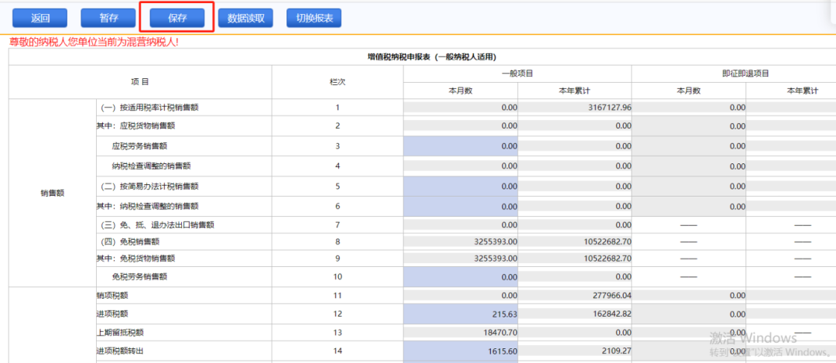The height and width of the screenshot is (363, 836).
Task: Click the label 其中：免税货物销售额
Action: pos(135,259)
